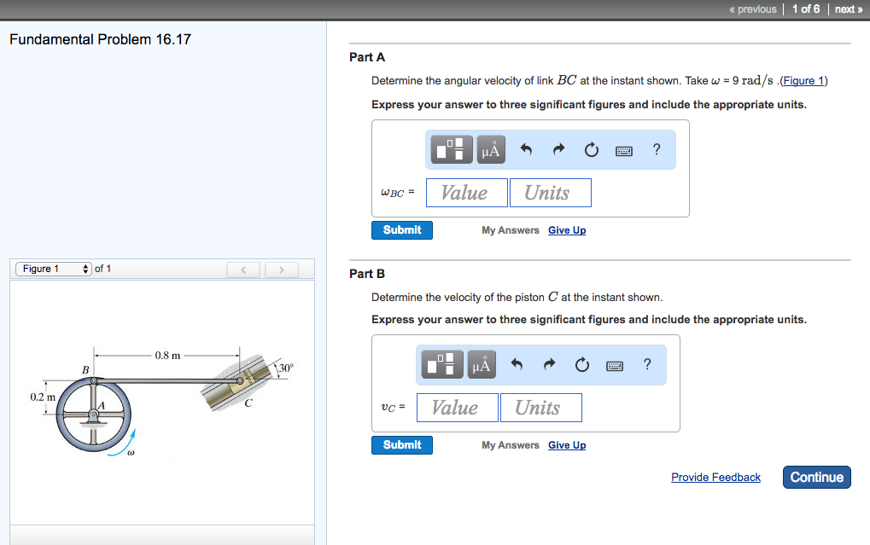Click the question mark help icon in Part B
The width and height of the screenshot is (870, 545).
(x=646, y=364)
